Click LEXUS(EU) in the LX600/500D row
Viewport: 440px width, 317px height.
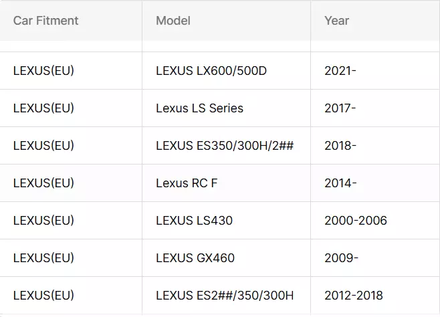43,71
